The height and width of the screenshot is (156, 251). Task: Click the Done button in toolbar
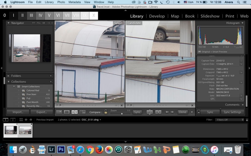183,112
